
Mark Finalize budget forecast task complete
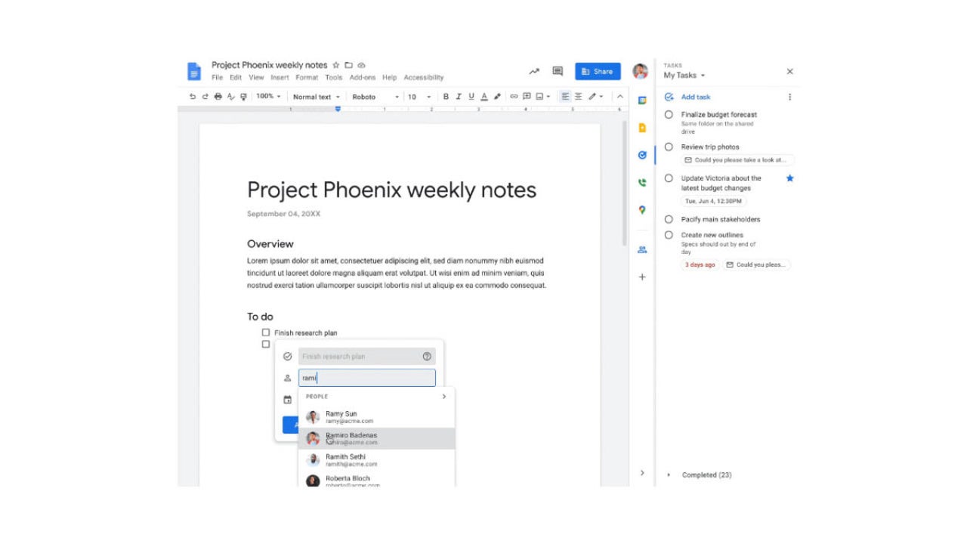[669, 114]
